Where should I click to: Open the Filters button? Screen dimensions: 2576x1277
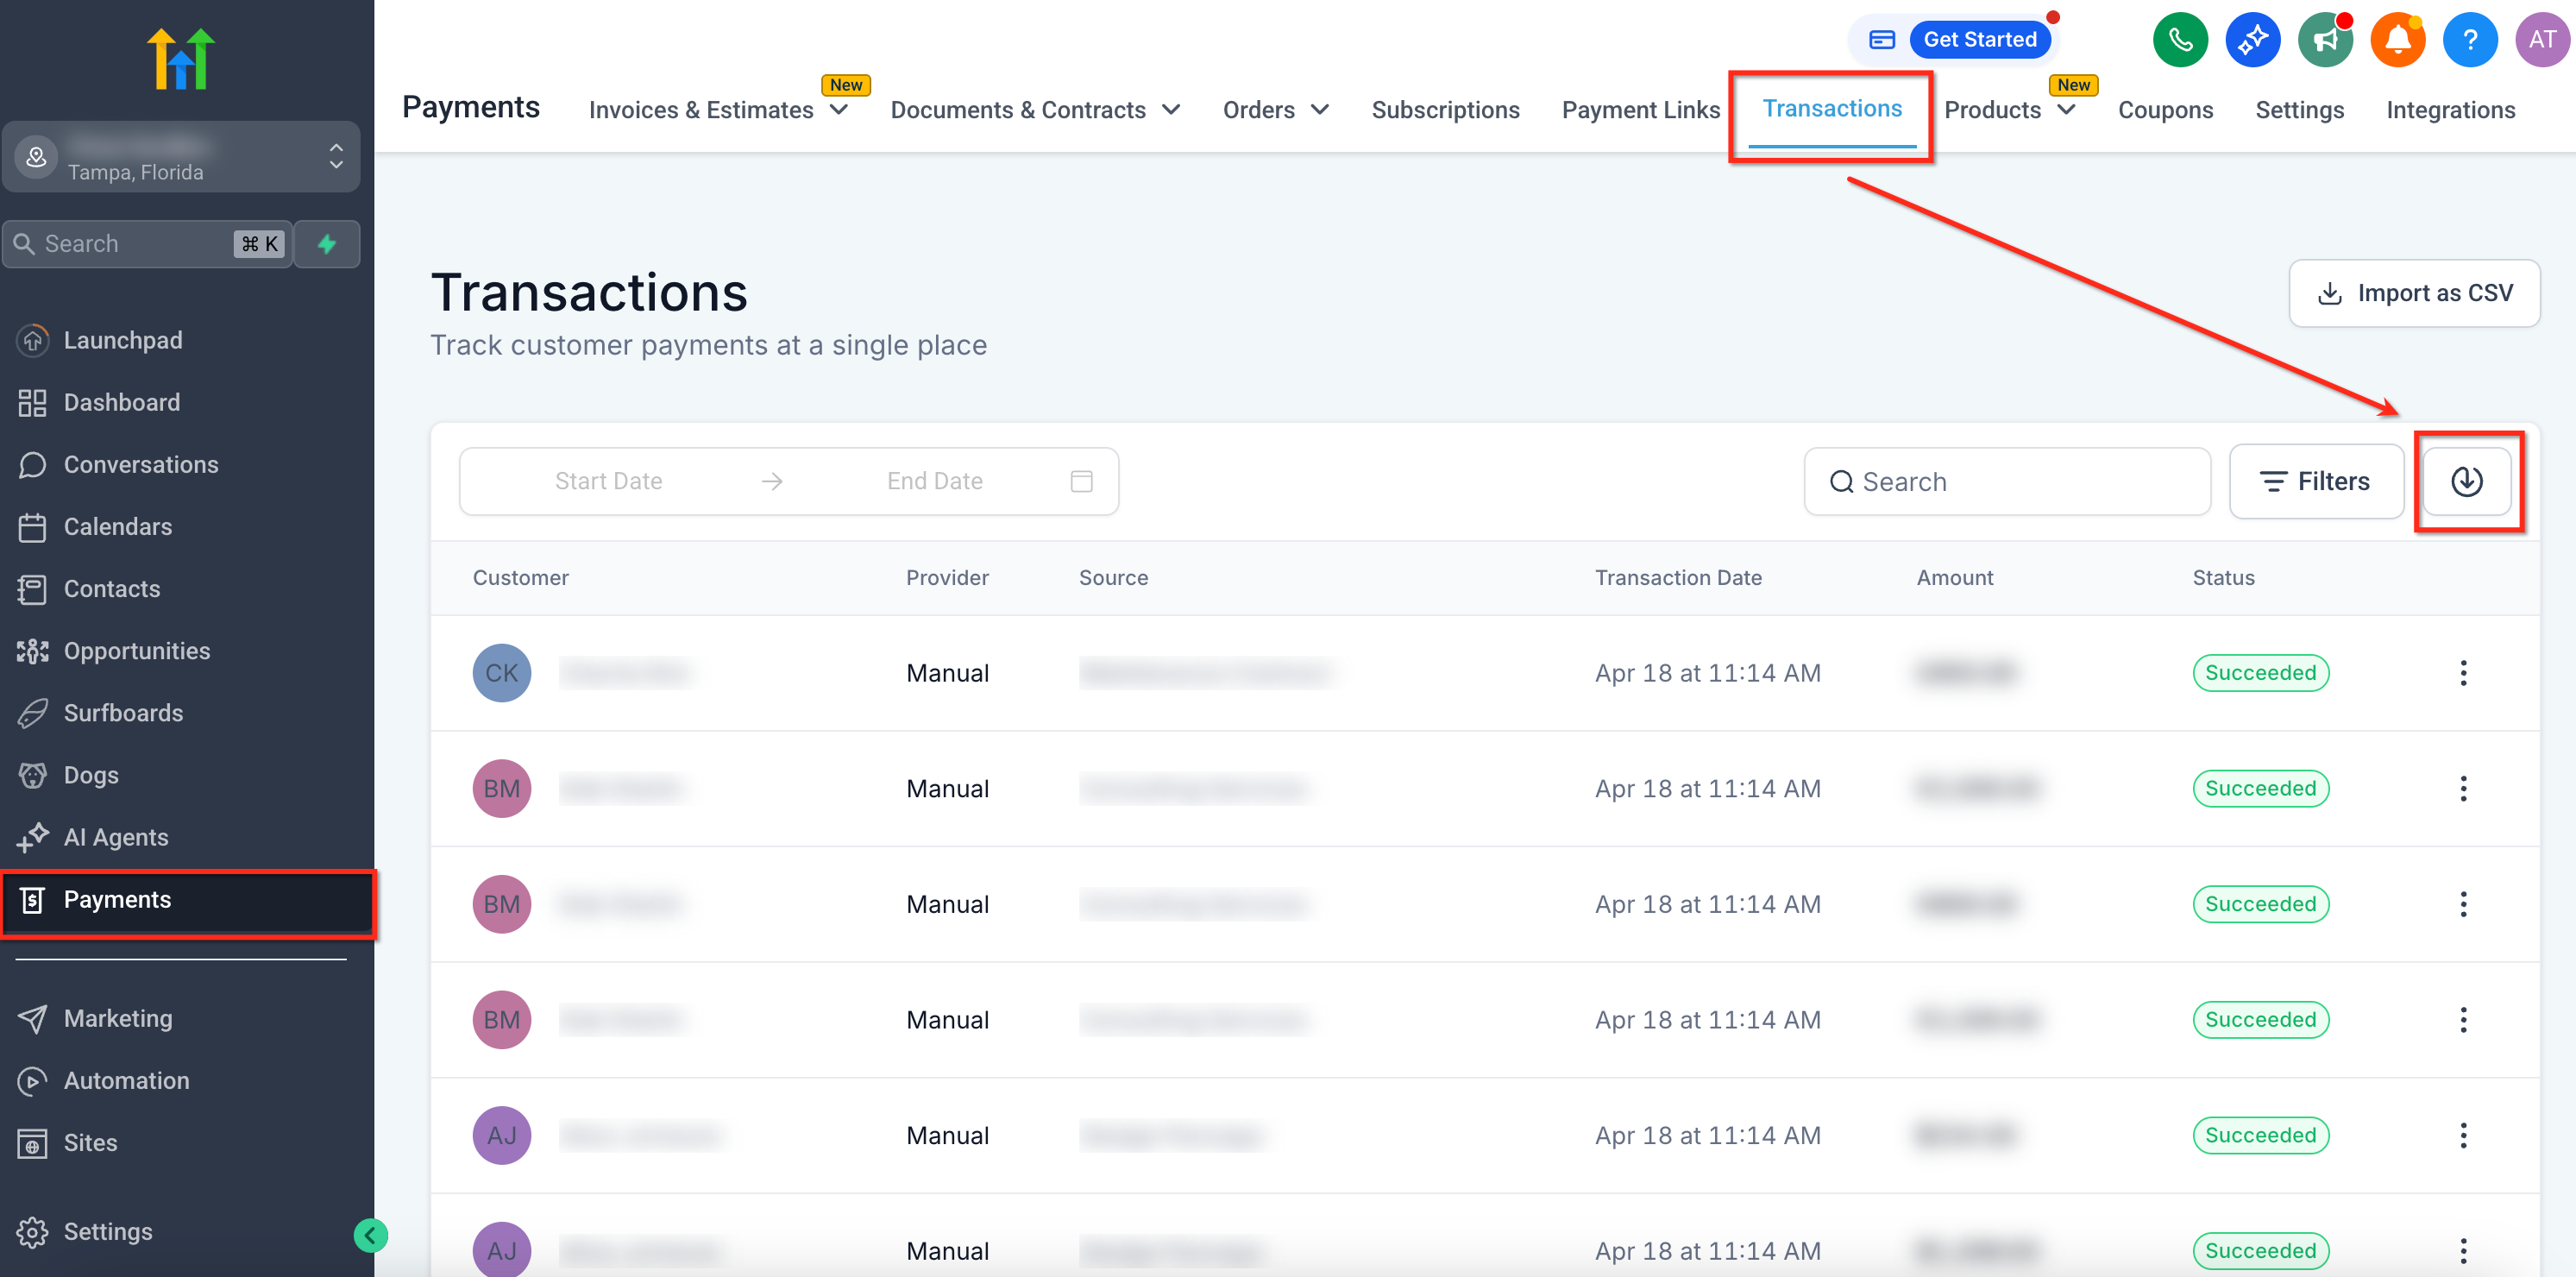tap(2315, 481)
